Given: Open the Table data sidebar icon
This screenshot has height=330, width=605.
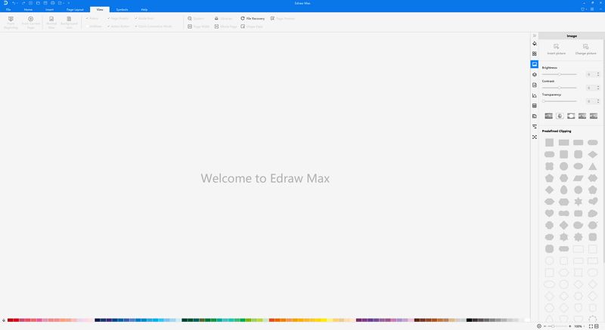Looking at the screenshot, I should coord(535,106).
